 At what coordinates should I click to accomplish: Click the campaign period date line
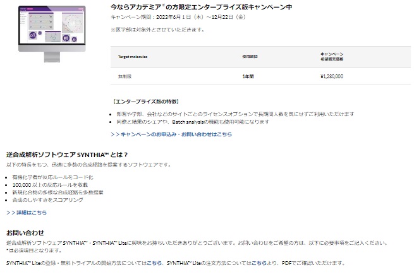(x=178, y=17)
